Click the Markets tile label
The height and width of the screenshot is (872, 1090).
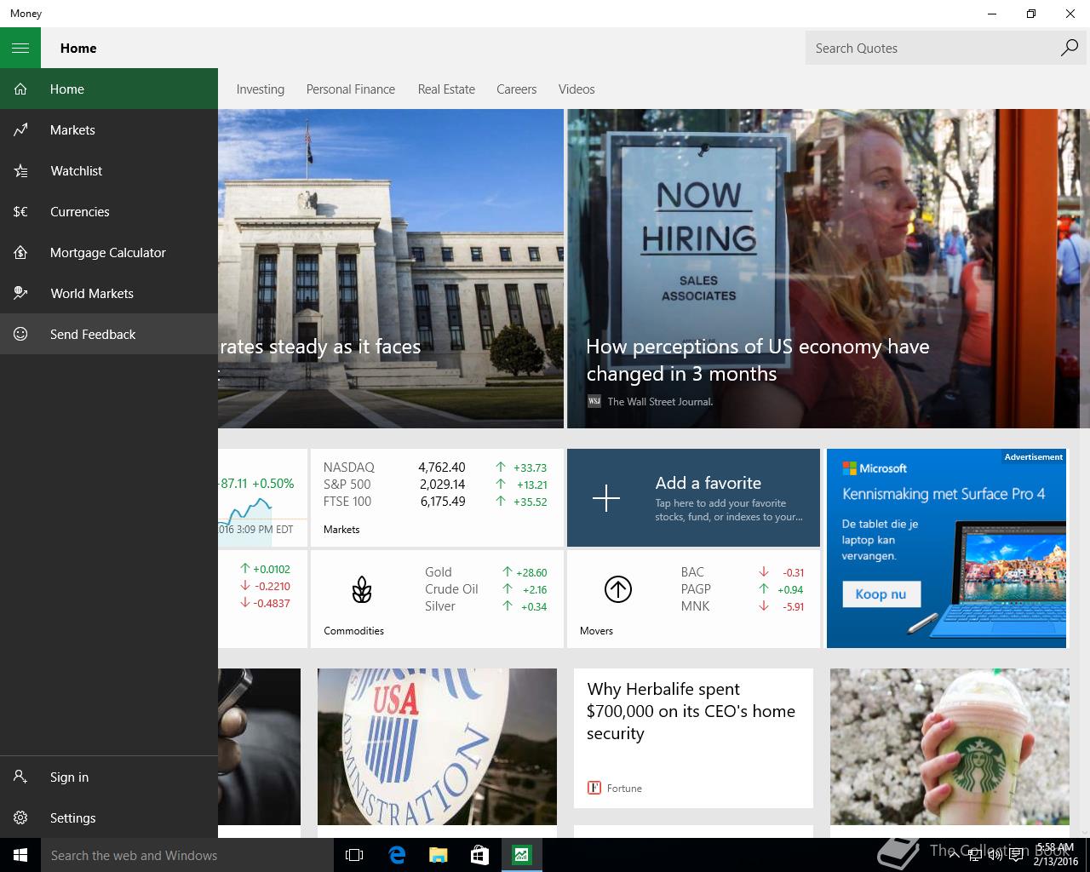point(341,530)
